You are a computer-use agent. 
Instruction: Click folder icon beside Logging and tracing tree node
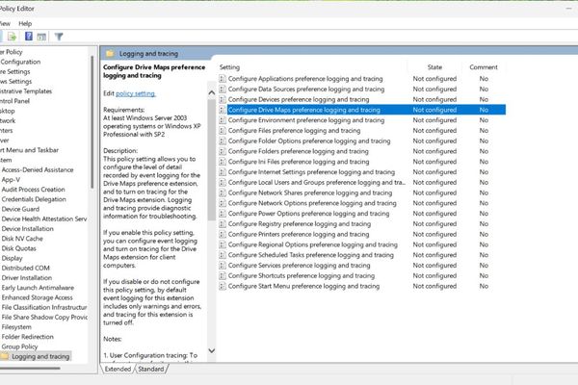click(x=5, y=356)
